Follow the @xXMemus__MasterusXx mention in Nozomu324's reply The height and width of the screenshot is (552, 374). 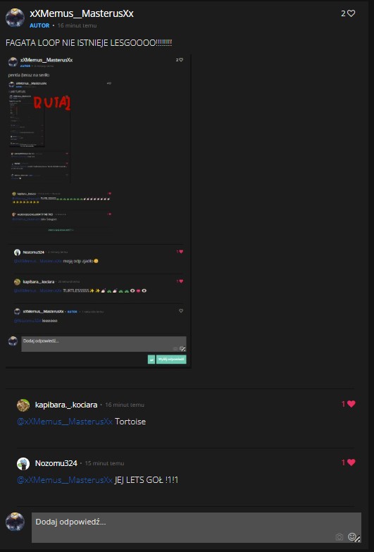click(65, 480)
